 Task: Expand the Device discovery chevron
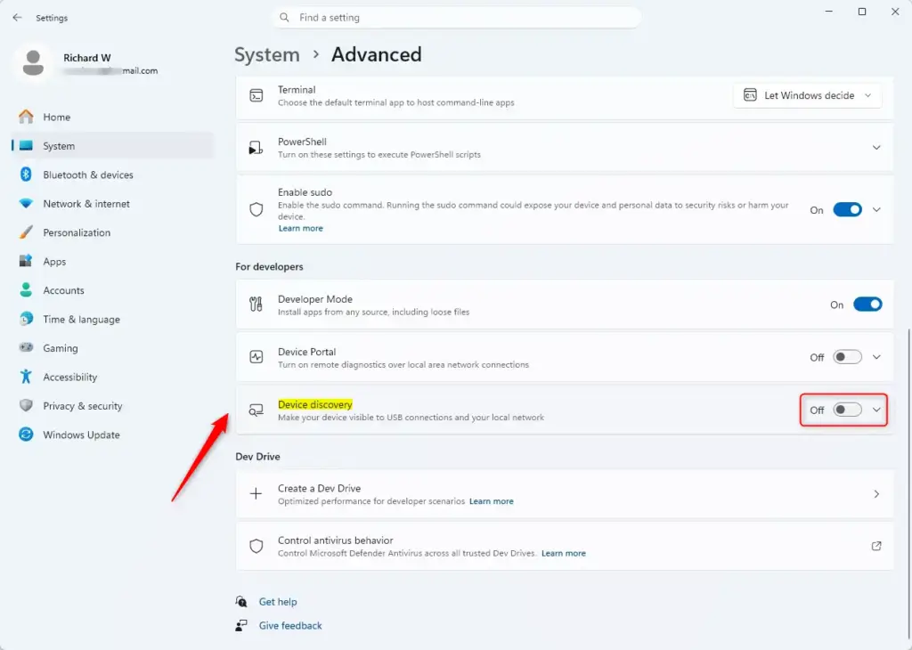(x=876, y=410)
